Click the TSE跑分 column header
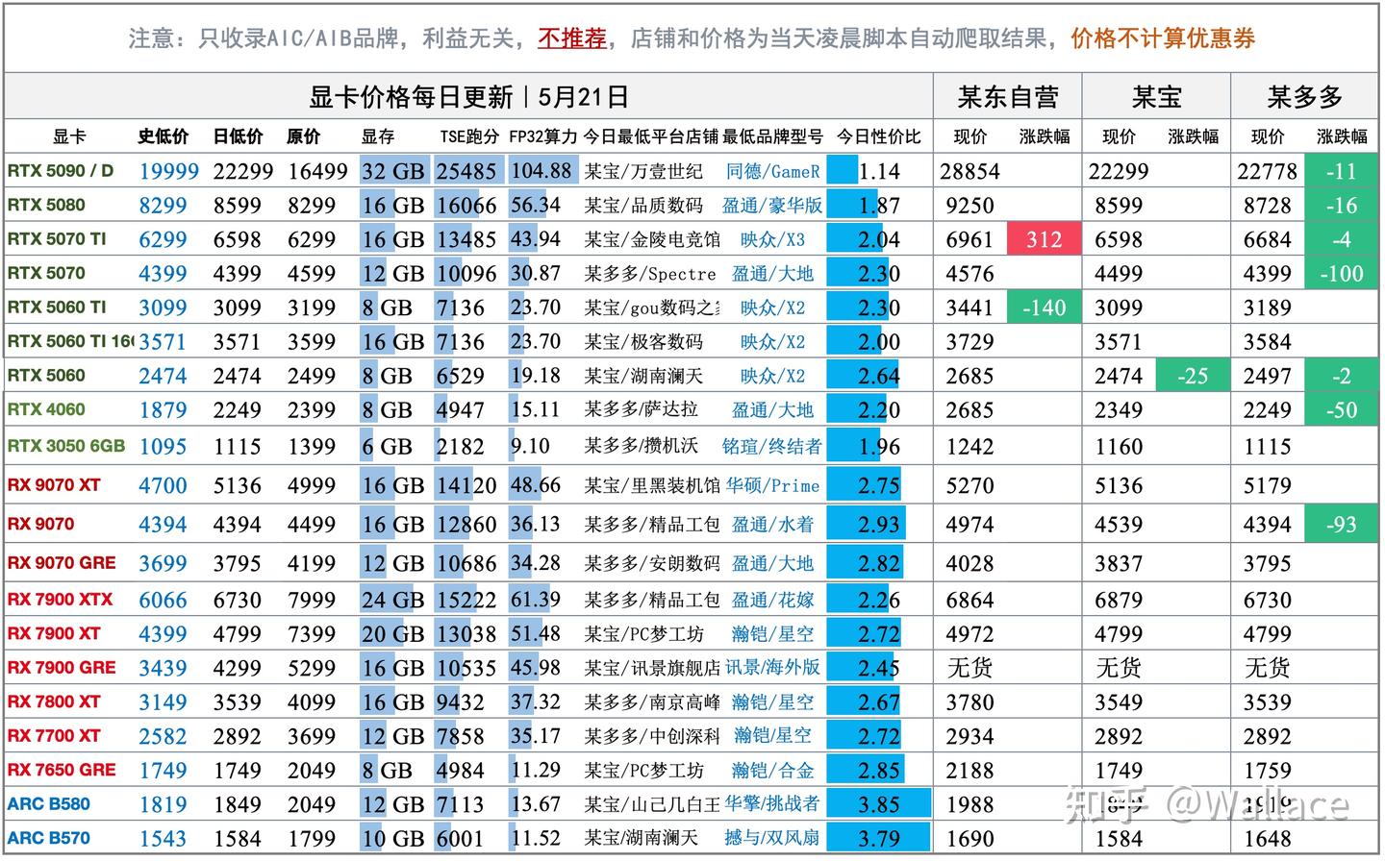Image resolution: width=1385 pixels, height=861 pixels. 469,136
